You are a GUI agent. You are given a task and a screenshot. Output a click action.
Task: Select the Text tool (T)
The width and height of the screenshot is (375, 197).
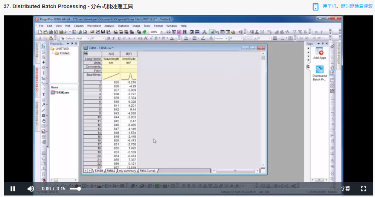[44, 94]
